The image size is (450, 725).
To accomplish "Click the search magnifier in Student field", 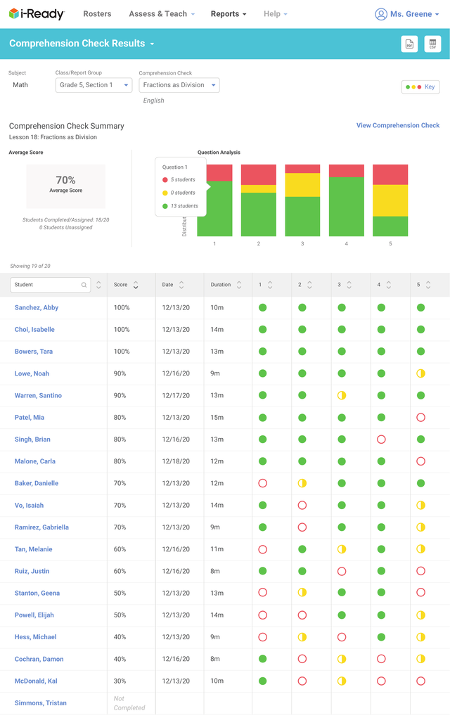I will click(84, 285).
